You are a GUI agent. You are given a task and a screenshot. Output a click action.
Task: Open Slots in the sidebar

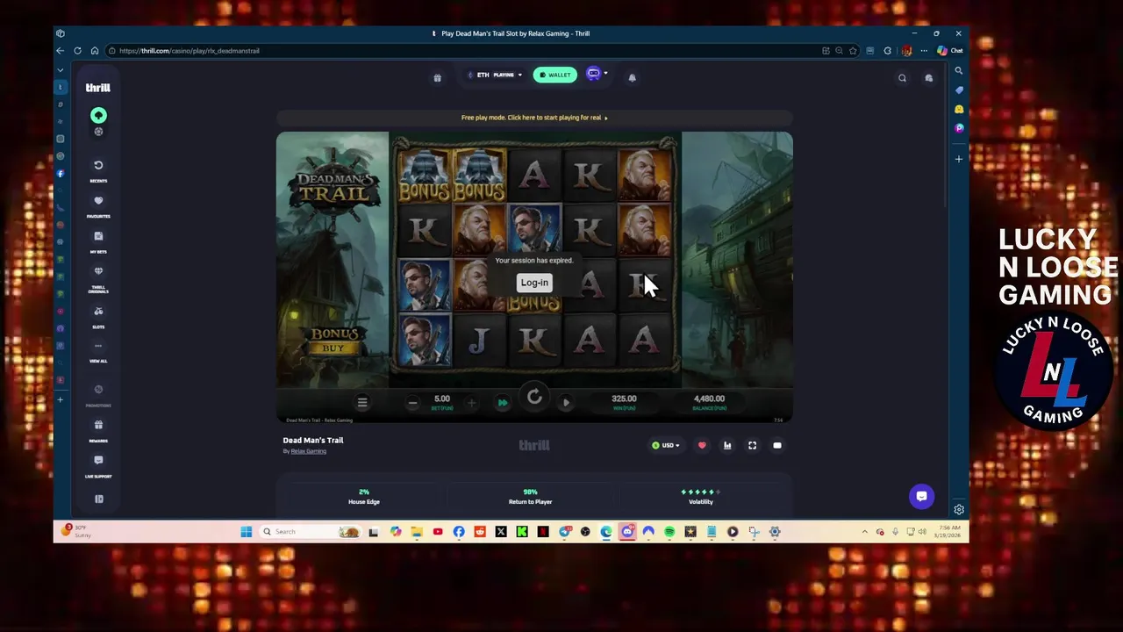click(x=98, y=317)
